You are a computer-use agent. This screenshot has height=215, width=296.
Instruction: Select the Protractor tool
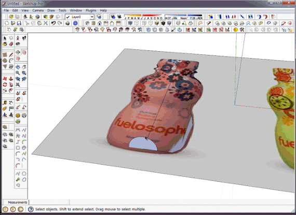click(x=5, y=109)
